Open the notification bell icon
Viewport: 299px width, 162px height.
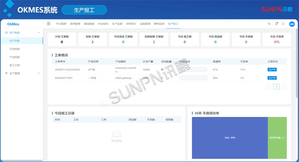pos(276,24)
